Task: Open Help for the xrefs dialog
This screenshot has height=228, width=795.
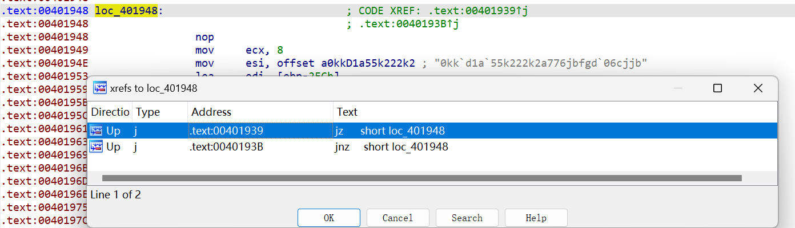Action: click(x=536, y=218)
